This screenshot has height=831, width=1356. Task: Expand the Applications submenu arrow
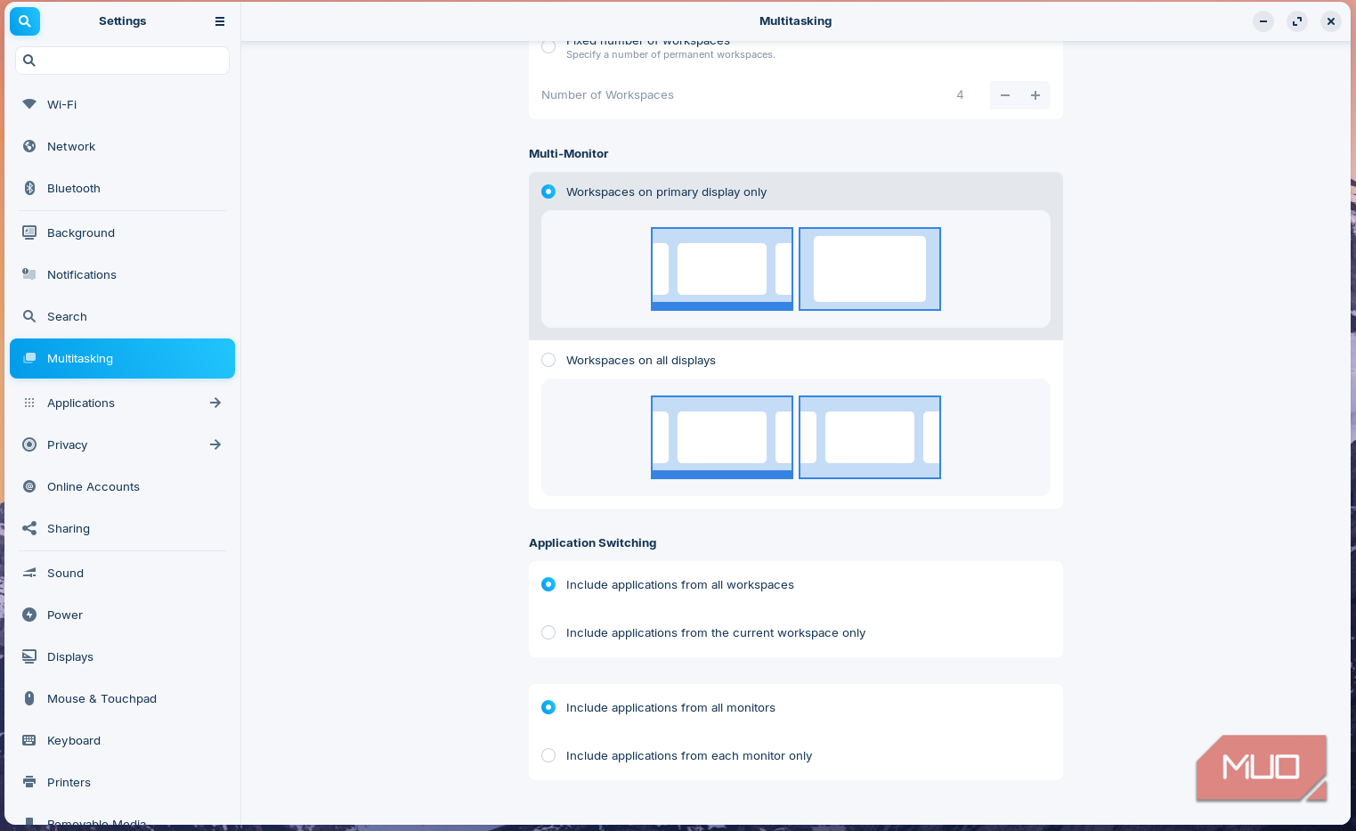click(x=215, y=403)
